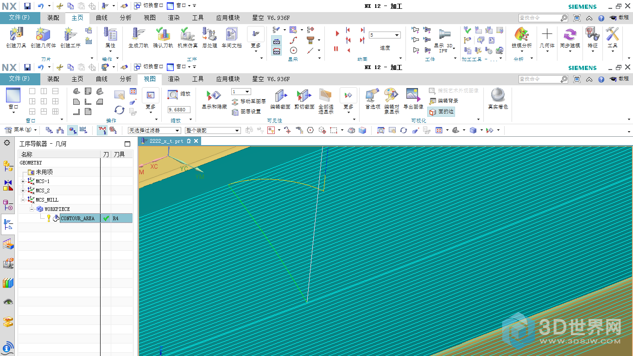This screenshot has height=356, width=633.
Task: Click the 剪切截面 (Clip Section) icon
Action: (x=304, y=95)
